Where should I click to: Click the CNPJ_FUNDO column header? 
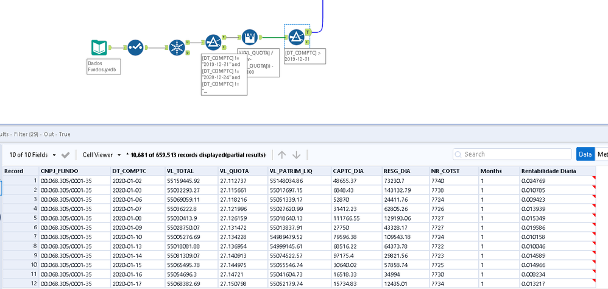click(x=74, y=171)
